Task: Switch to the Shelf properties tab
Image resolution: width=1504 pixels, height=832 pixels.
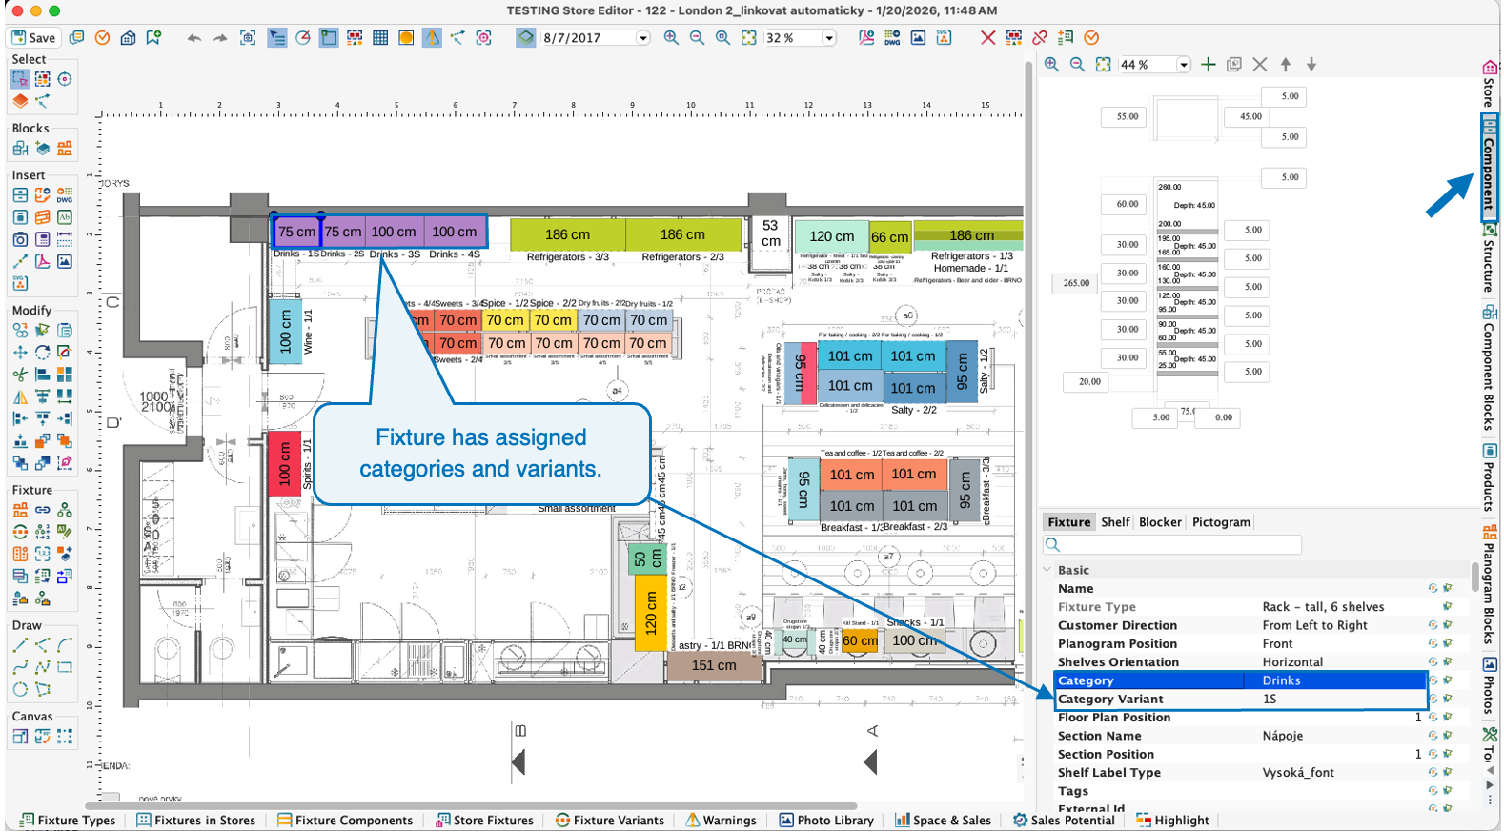Action: click(x=1115, y=522)
